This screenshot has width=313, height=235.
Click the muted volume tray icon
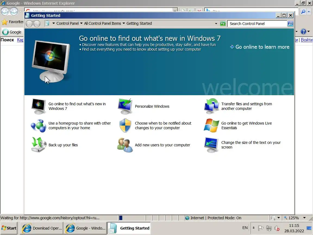(x=277, y=228)
